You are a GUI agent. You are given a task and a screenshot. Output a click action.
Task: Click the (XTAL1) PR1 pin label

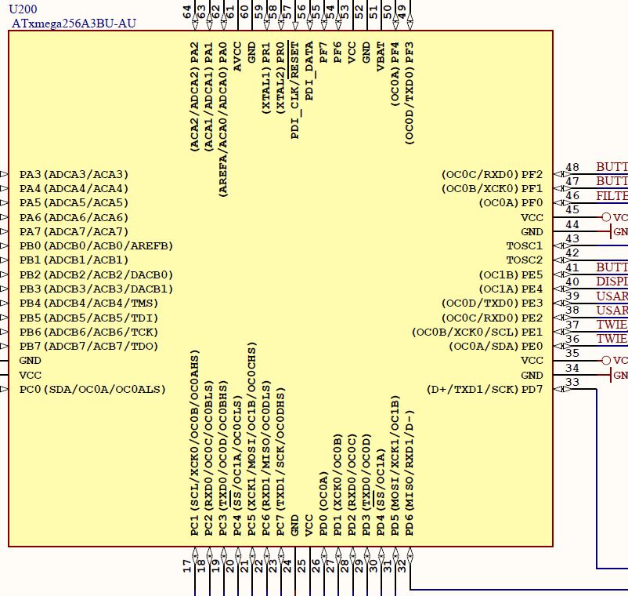pos(266,78)
